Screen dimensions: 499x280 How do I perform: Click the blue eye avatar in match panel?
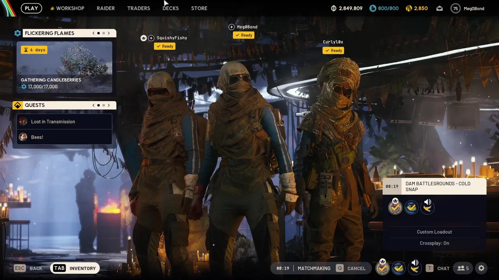tap(411, 208)
